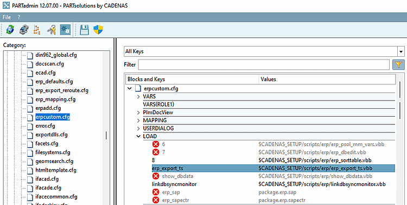Screen dimensions: 407x205
Task: Click the yellow funnel filter button
Action: point(398,64)
